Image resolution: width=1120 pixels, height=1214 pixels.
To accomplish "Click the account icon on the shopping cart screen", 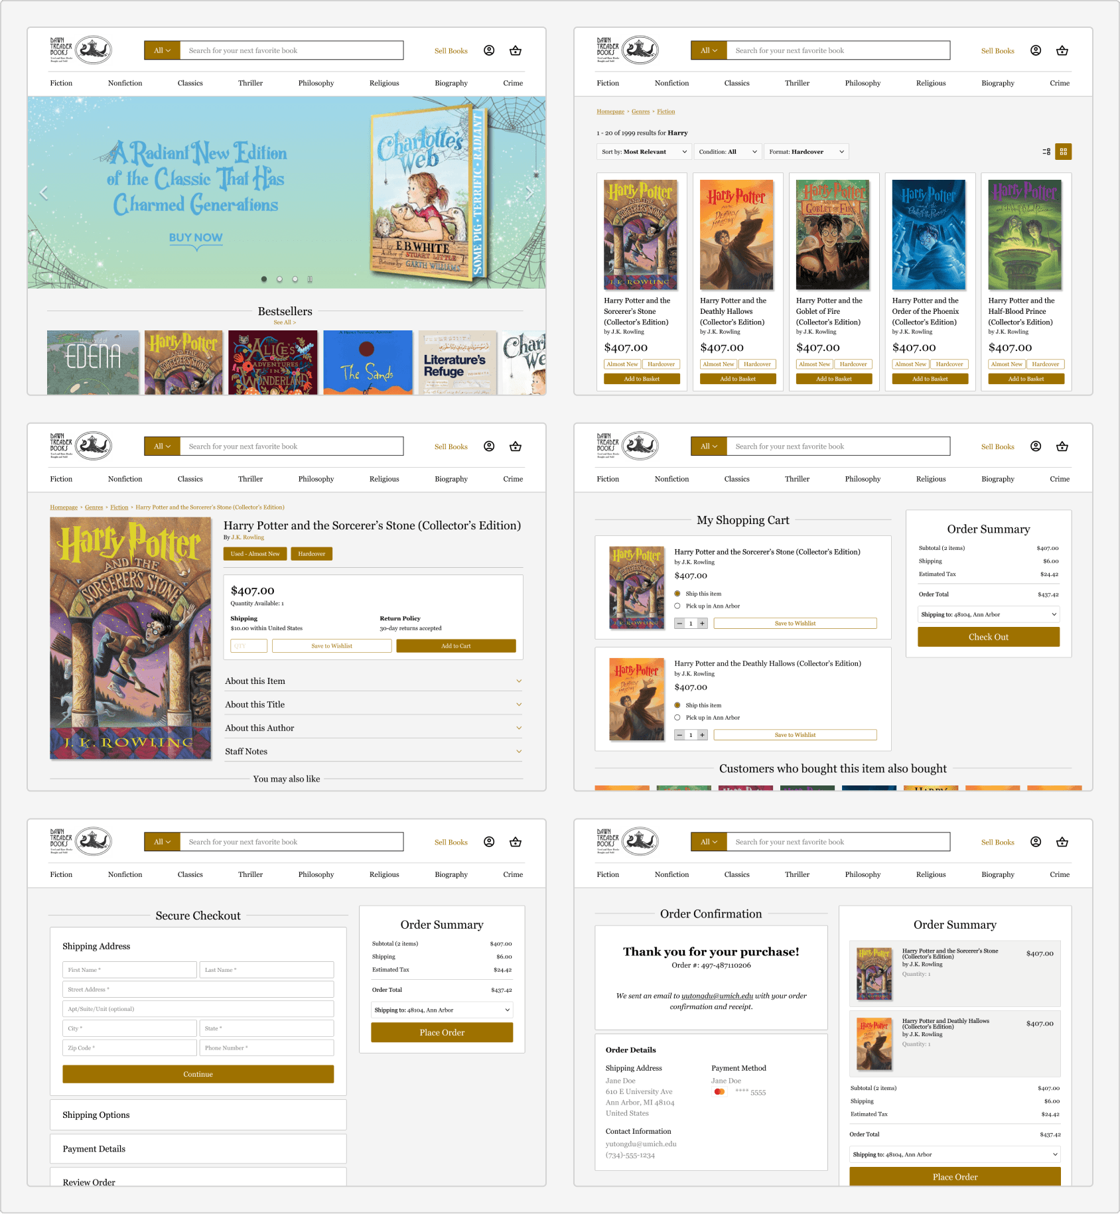I will coord(1036,446).
